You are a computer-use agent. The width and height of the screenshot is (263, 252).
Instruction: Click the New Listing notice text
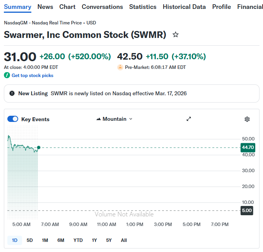pyautogui.click(x=119, y=93)
